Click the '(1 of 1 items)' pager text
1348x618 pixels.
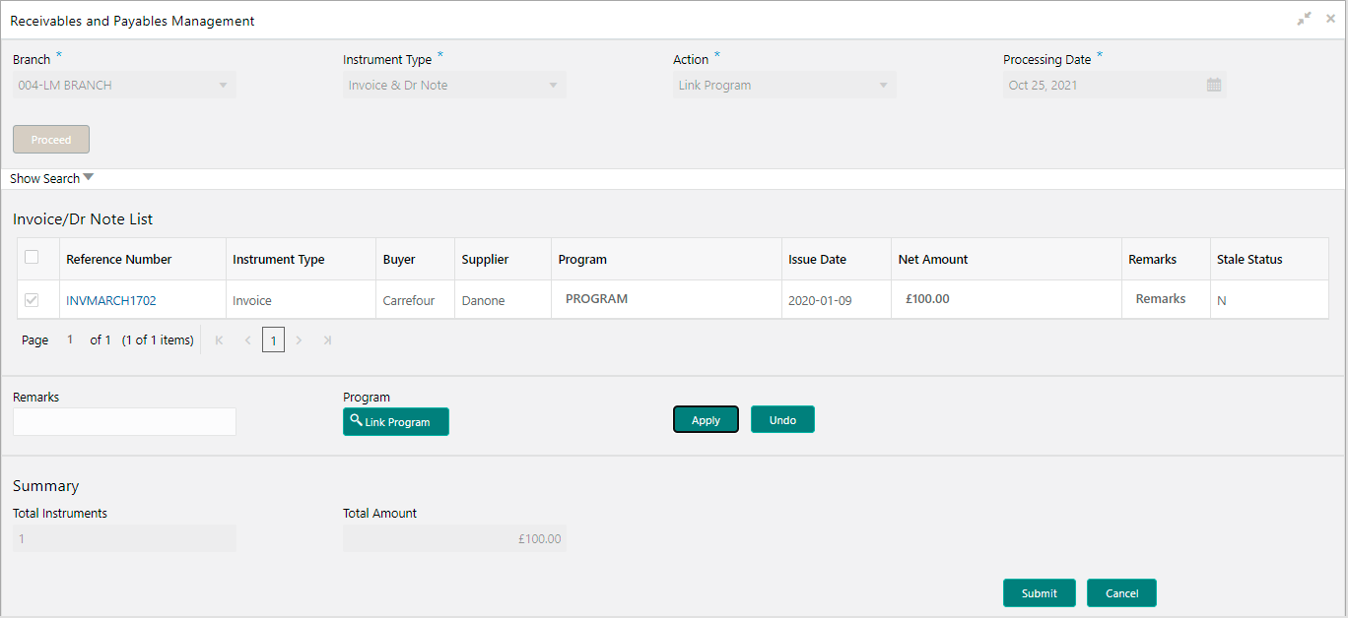158,340
